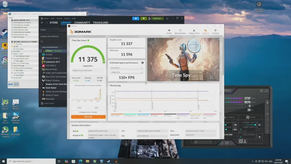The height and width of the screenshot is (164, 291).
Task: Open the game selection dropdown (Battlefield V)
Action: [126, 68]
